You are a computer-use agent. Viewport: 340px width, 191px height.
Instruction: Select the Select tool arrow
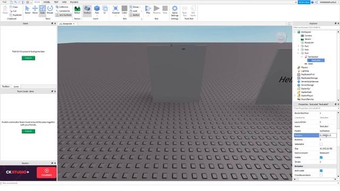pos(27,10)
